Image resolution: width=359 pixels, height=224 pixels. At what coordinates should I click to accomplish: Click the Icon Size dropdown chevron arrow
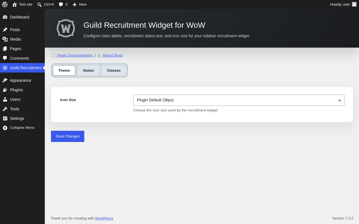(340, 100)
